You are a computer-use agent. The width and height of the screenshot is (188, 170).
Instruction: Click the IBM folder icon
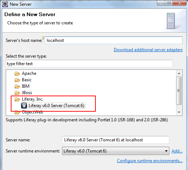point(17,86)
